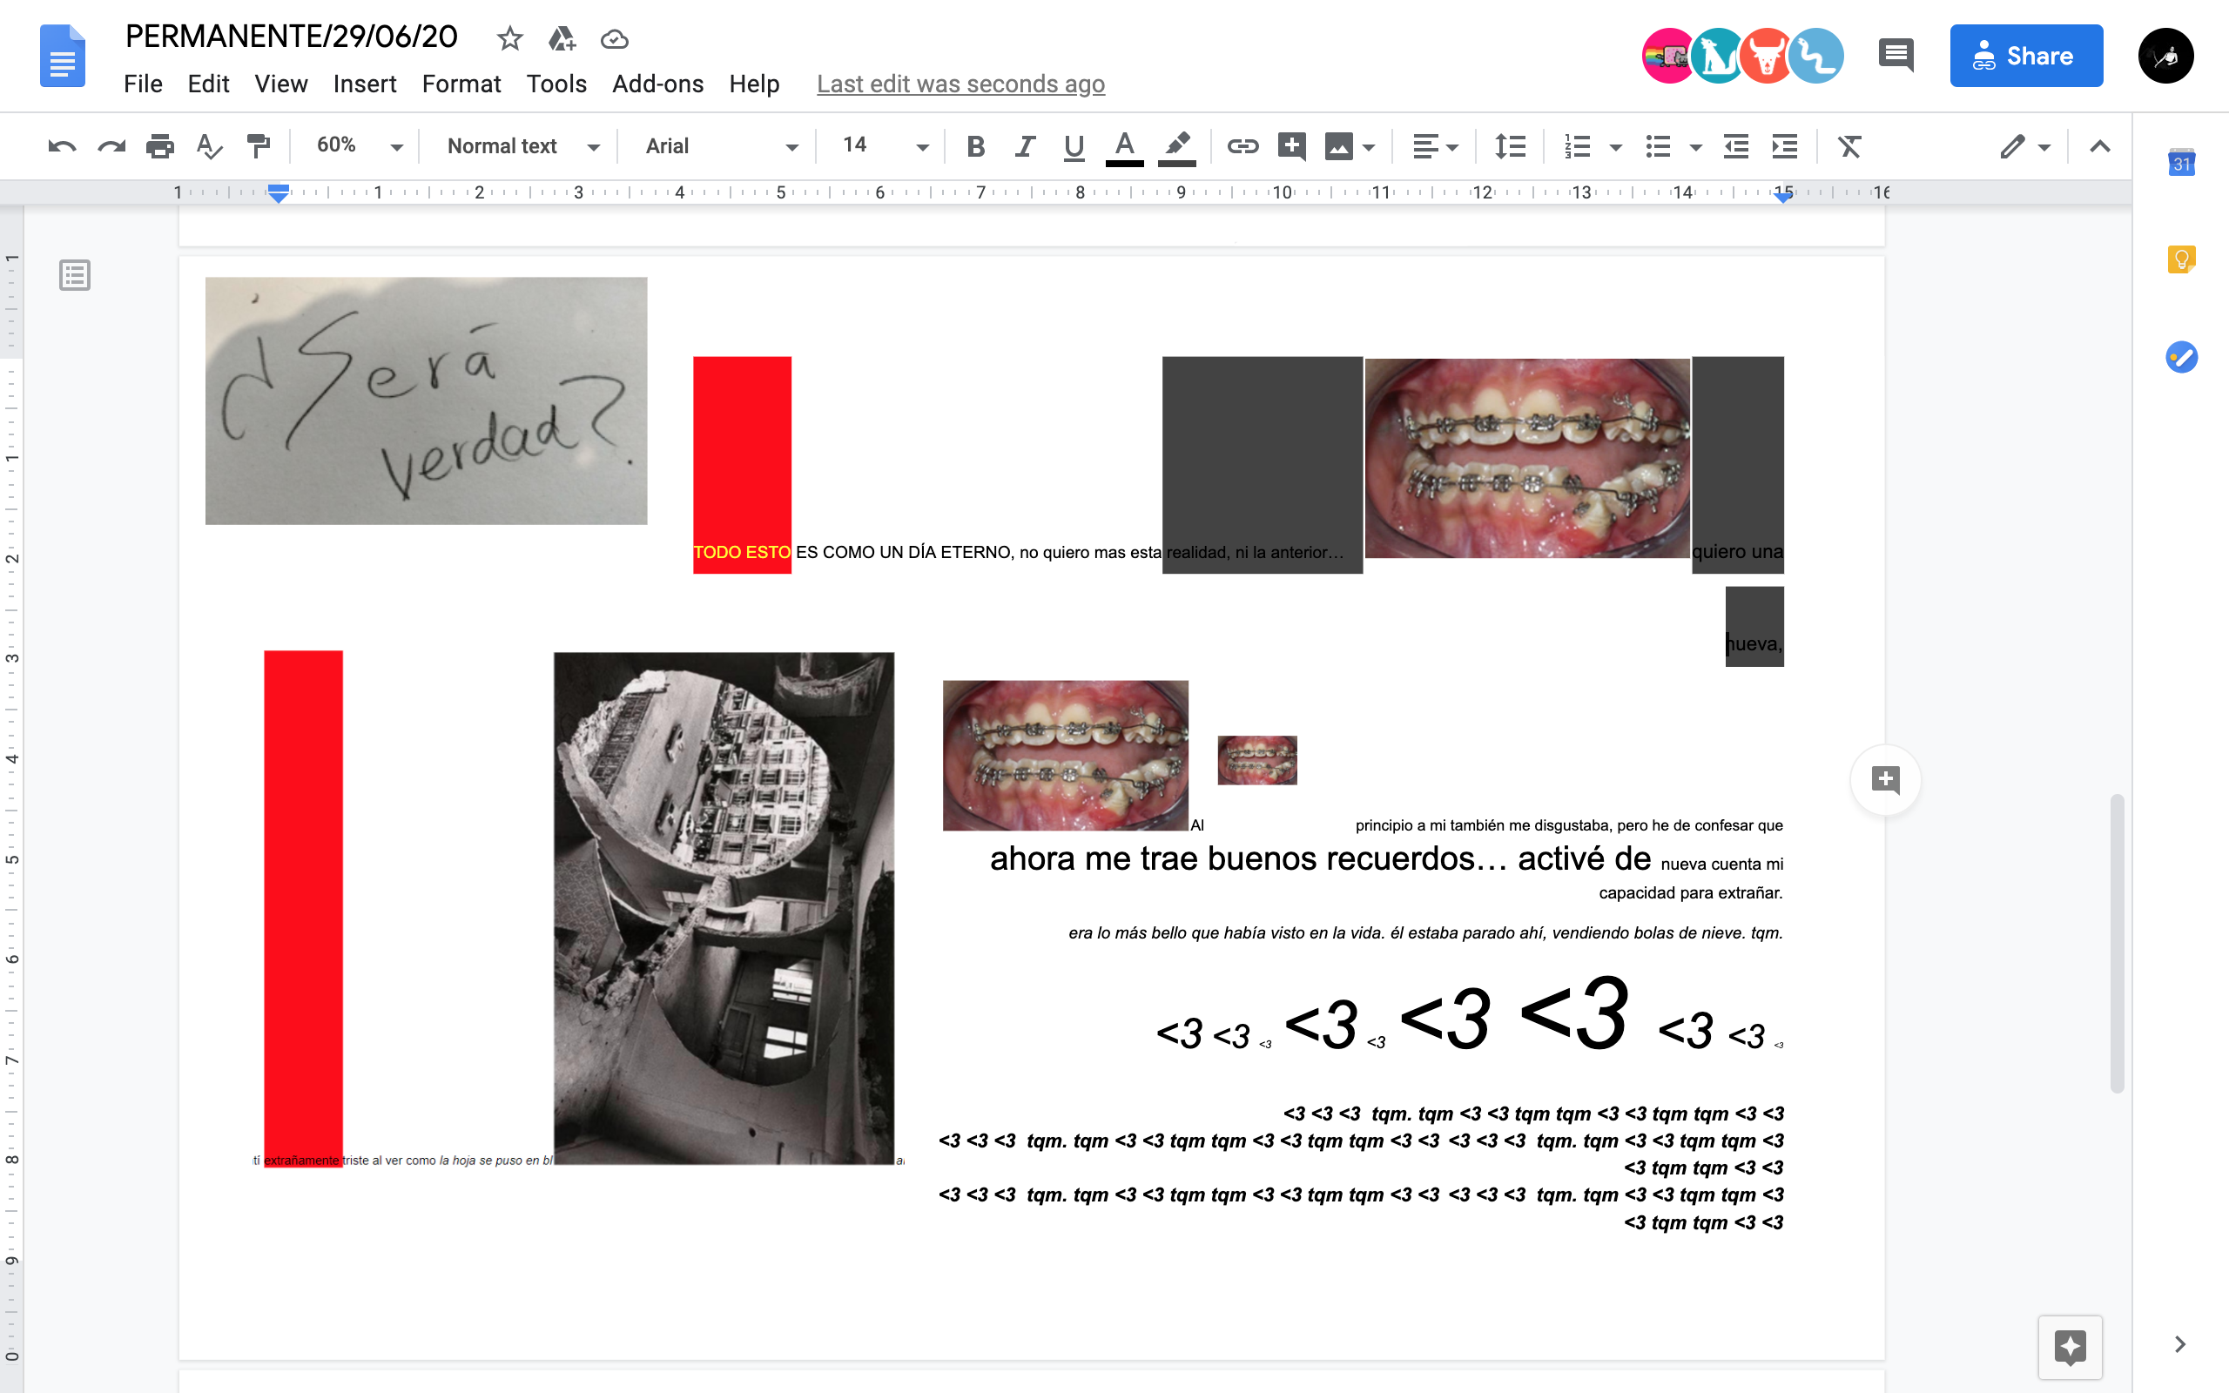Open the Add-ons menu
Viewport: 2229px width, 1393px height.
pos(657,84)
